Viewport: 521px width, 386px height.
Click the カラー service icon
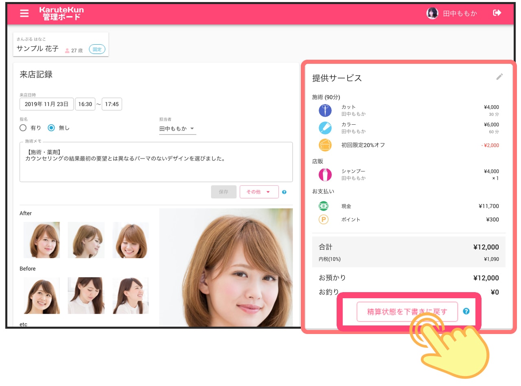[325, 128]
